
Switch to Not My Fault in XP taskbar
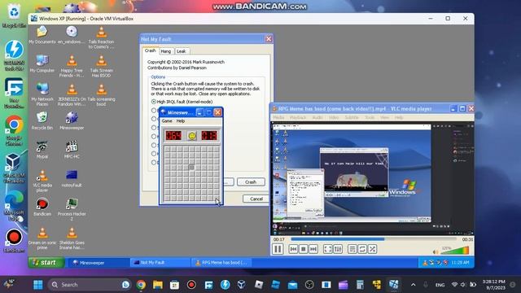click(160, 263)
